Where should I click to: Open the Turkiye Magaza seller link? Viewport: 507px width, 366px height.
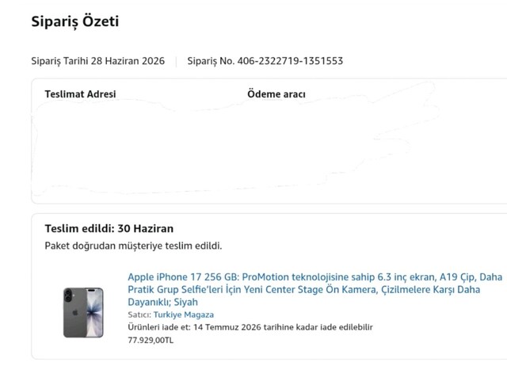183,315
